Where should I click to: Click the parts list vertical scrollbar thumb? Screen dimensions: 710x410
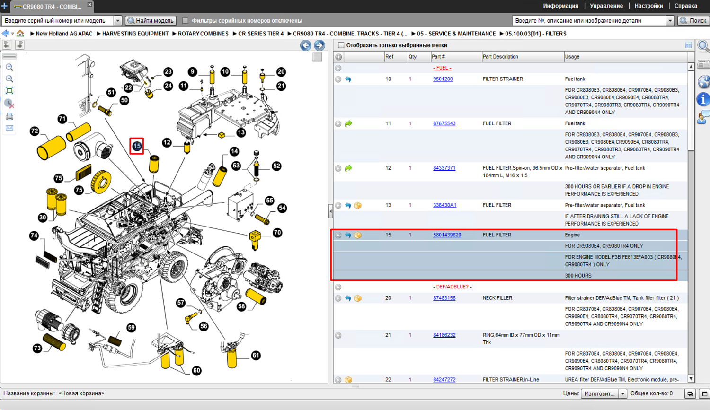691,111
